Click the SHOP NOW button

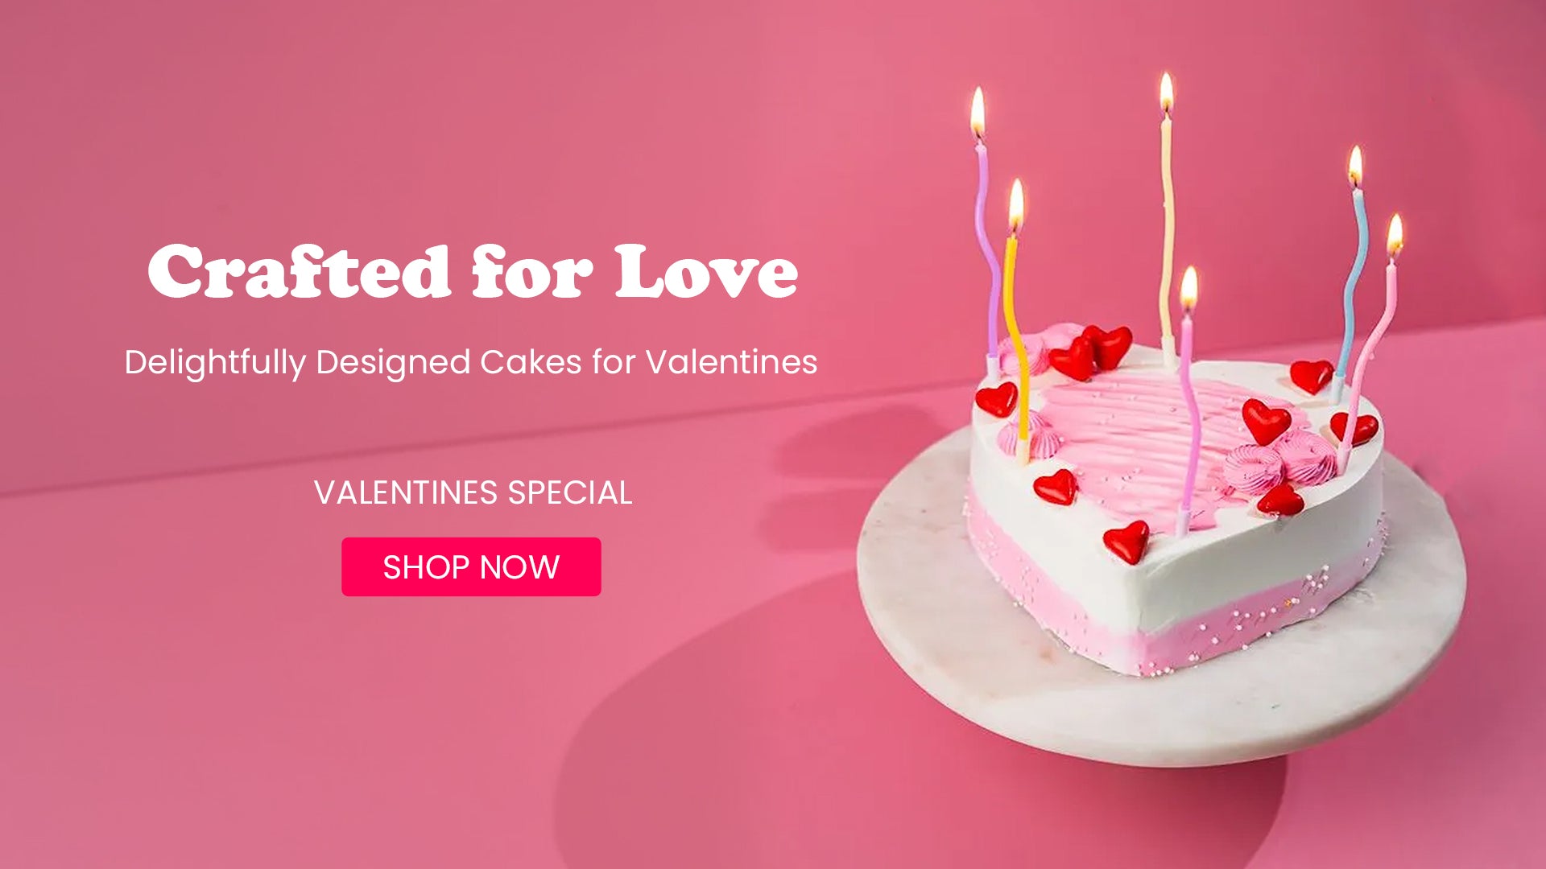[x=471, y=566]
